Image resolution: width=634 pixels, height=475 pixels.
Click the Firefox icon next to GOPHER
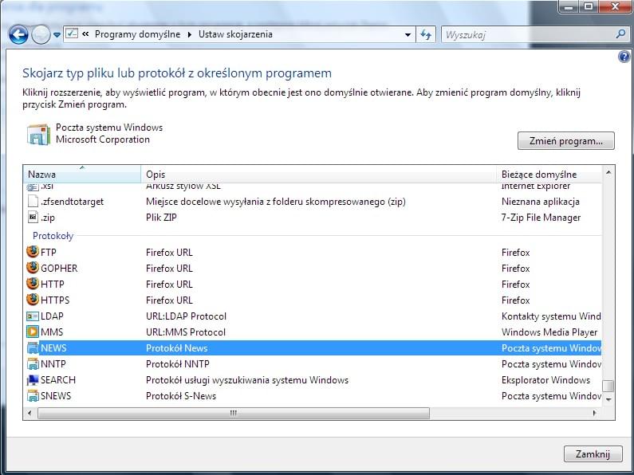tap(33, 268)
